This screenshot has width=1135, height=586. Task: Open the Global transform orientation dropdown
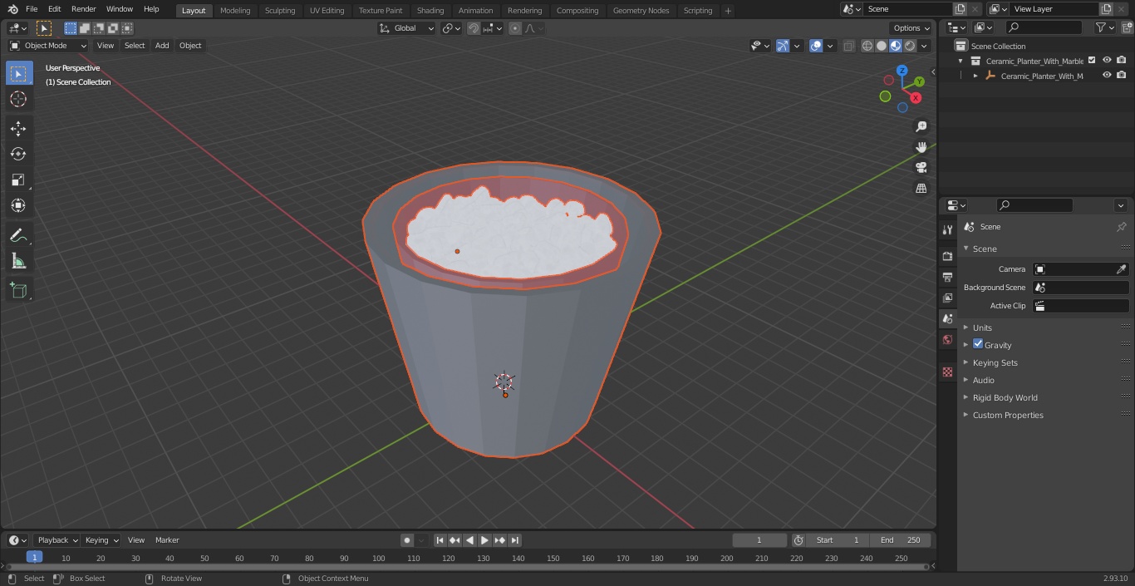[x=406, y=28]
